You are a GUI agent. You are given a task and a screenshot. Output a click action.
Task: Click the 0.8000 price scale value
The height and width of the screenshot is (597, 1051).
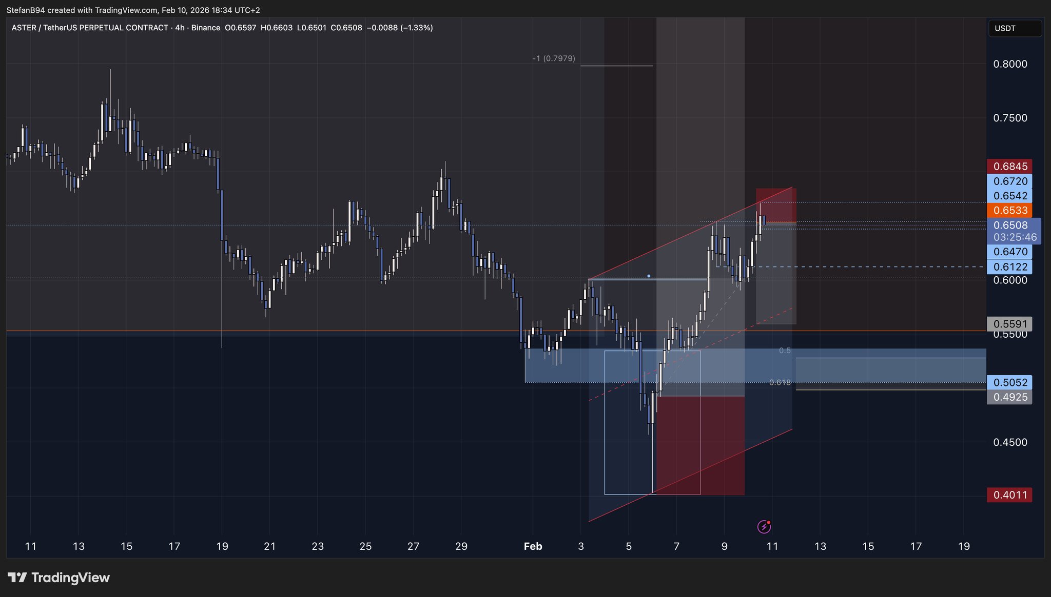pos(1010,64)
